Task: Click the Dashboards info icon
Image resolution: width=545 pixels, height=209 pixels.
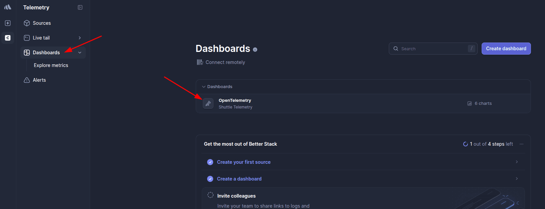Action: click(x=255, y=50)
